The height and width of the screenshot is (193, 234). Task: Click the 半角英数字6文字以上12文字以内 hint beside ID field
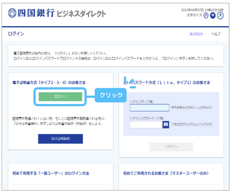tap(192, 107)
